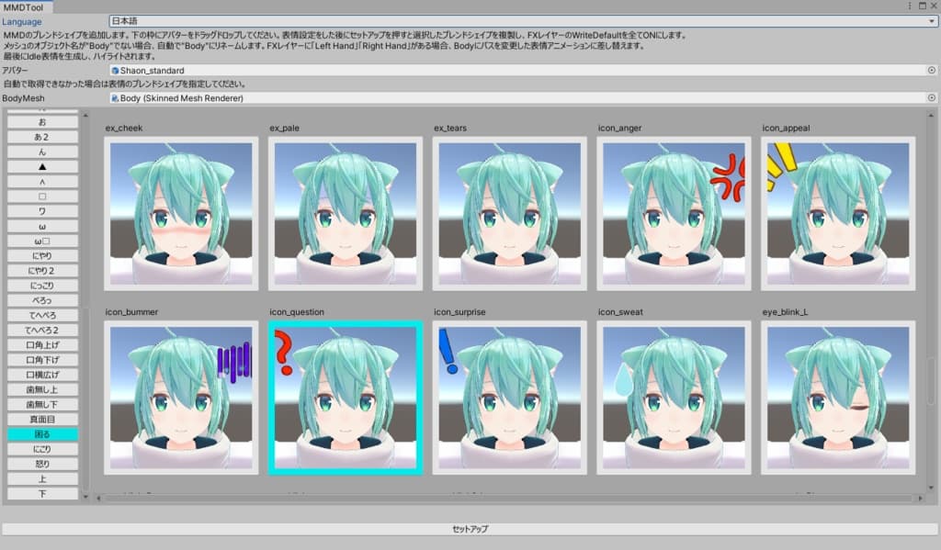Deselect the highlighted icon_question expression
Screen dimensions: 941x550
[345, 397]
